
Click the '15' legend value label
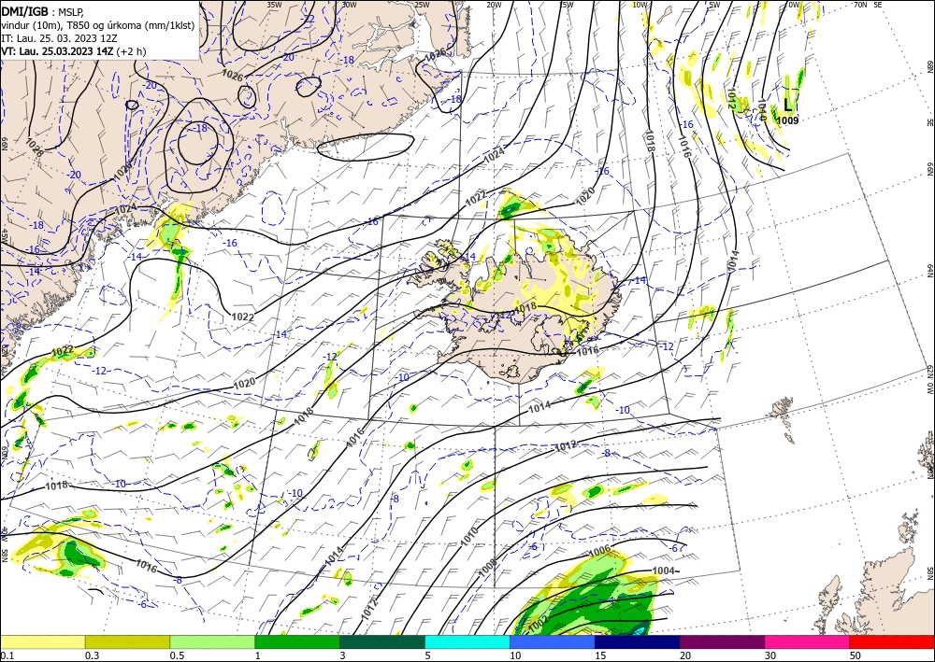click(x=600, y=655)
